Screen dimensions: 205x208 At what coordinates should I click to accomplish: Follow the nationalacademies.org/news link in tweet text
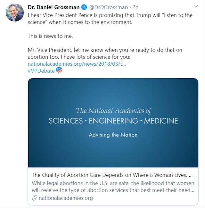(x=77, y=64)
